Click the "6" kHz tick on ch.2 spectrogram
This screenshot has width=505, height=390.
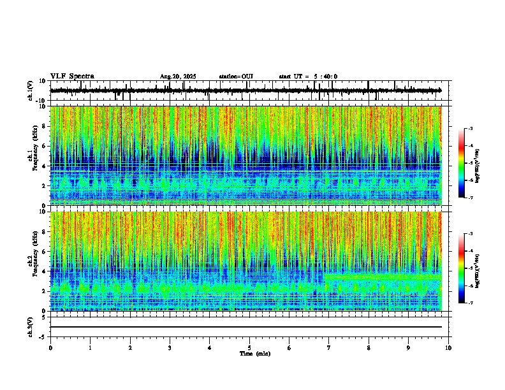click(45, 252)
